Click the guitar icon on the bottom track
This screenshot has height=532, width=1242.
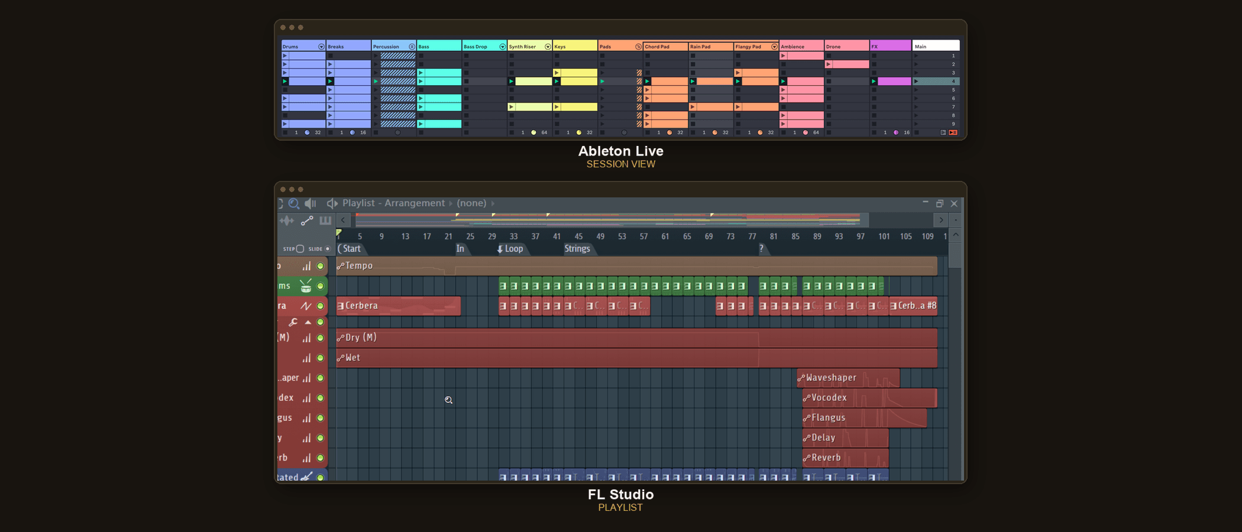[x=306, y=476]
